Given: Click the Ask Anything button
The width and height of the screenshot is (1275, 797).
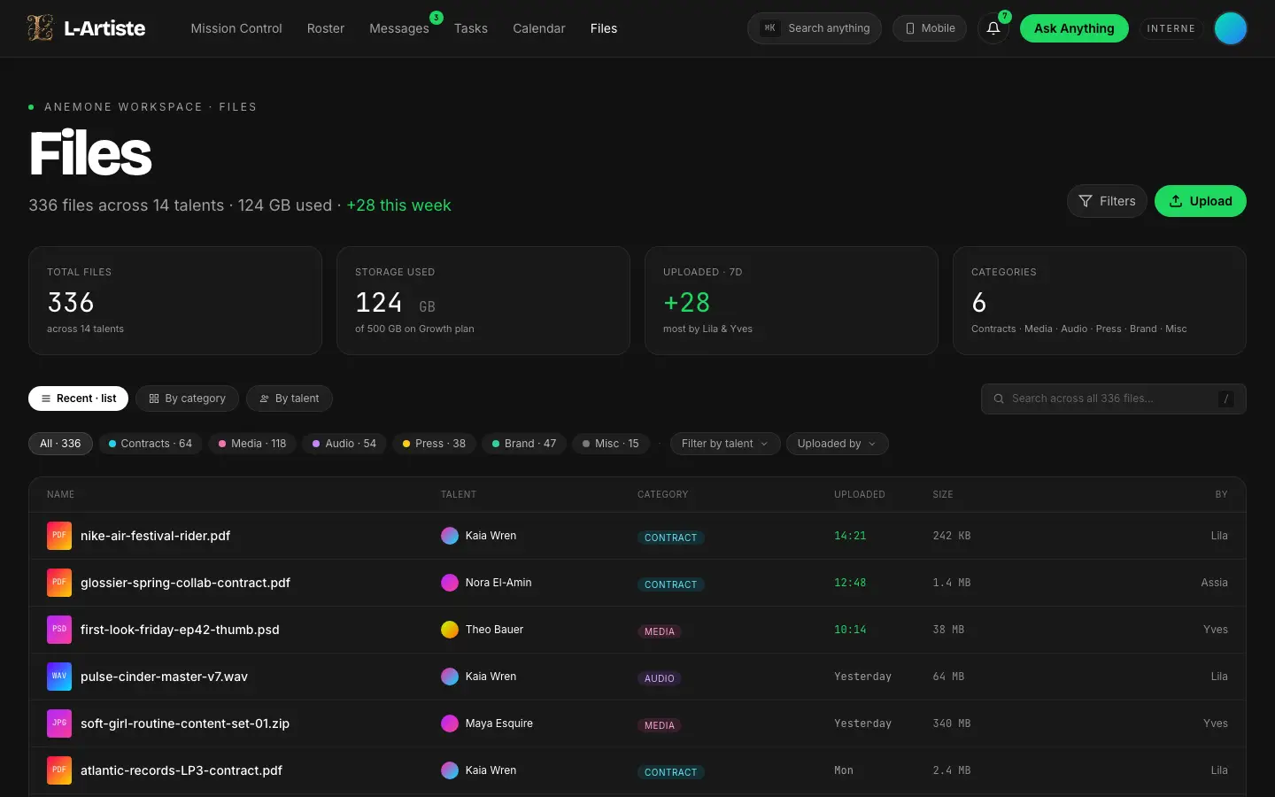Looking at the screenshot, I should [x=1074, y=28].
